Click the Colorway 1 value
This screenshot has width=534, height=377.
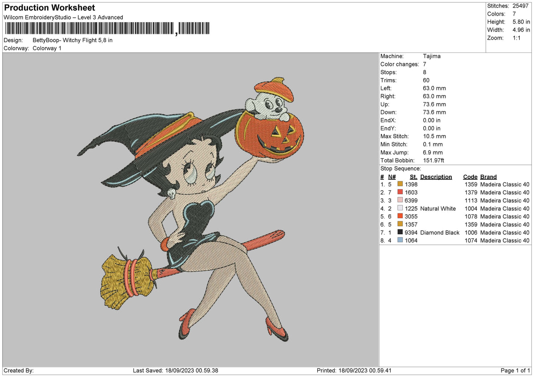[x=47, y=48]
